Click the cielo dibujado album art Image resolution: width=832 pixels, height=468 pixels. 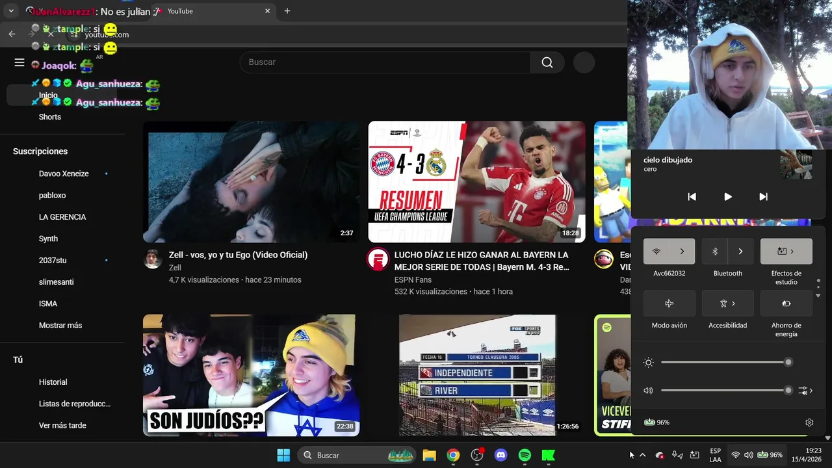(x=796, y=164)
